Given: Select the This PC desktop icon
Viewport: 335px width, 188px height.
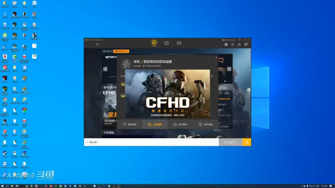Looking at the screenshot, I should click(x=5, y=15).
